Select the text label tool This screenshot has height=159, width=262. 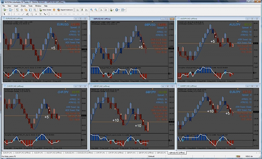(40, 14)
